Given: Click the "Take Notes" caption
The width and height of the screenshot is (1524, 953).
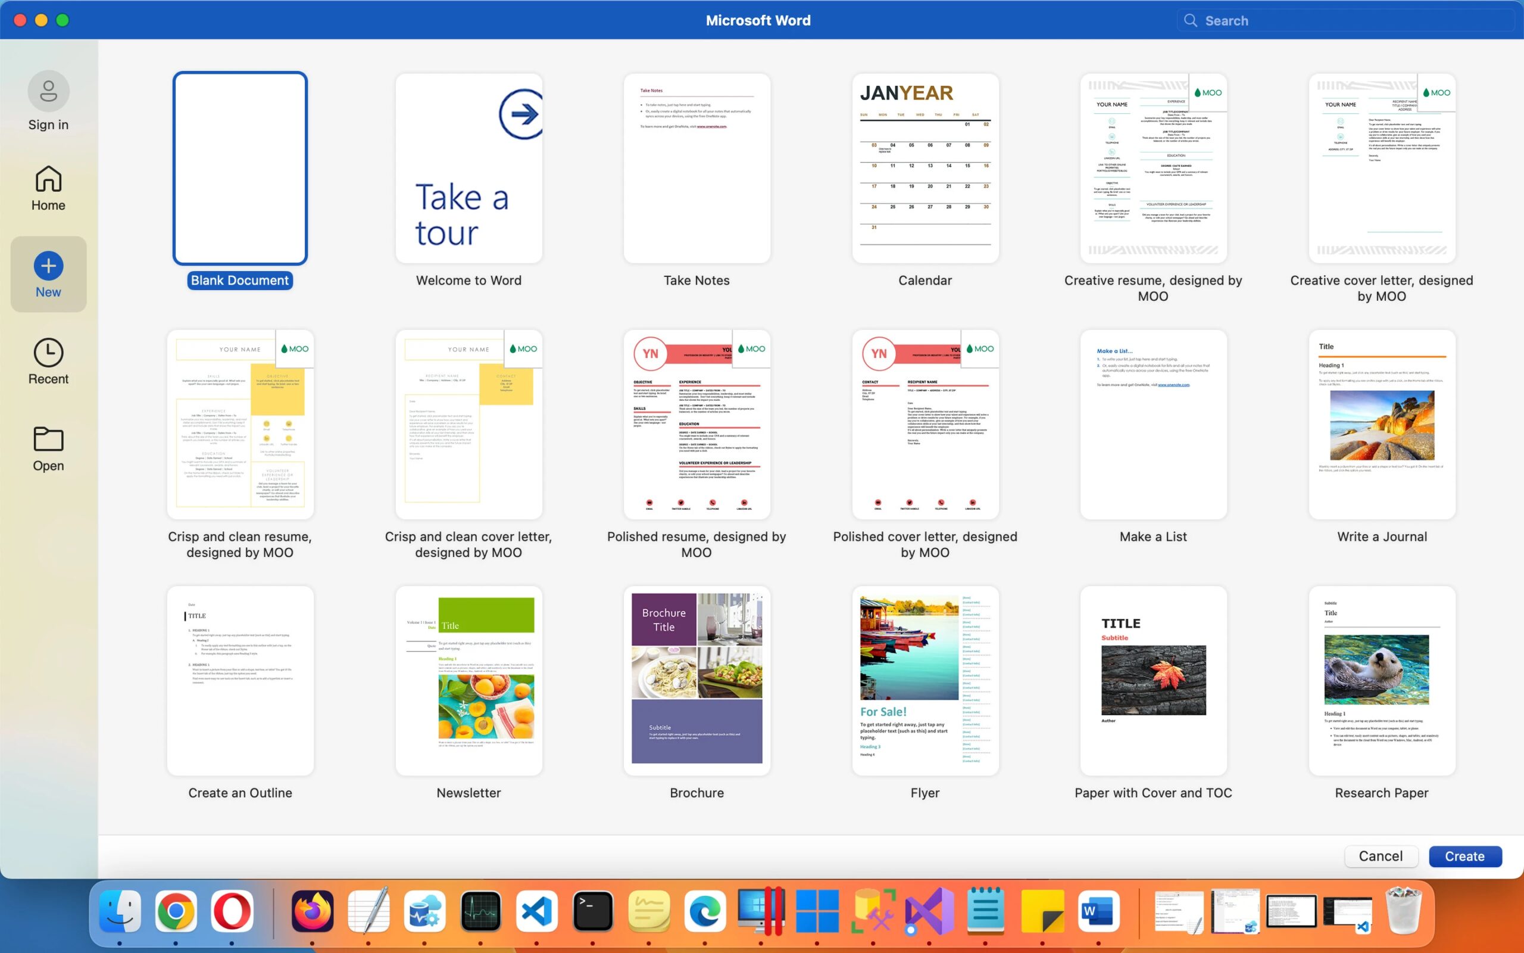Looking at the screenshot, I should point(697,281).
